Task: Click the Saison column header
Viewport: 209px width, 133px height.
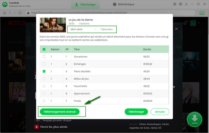Action: click(55, 50)
